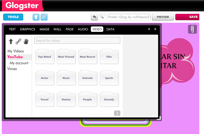This screenshot has height=134, width=204.
Task: Click the purple paperclip attachment icon
Action: click(x=192, y=29)
